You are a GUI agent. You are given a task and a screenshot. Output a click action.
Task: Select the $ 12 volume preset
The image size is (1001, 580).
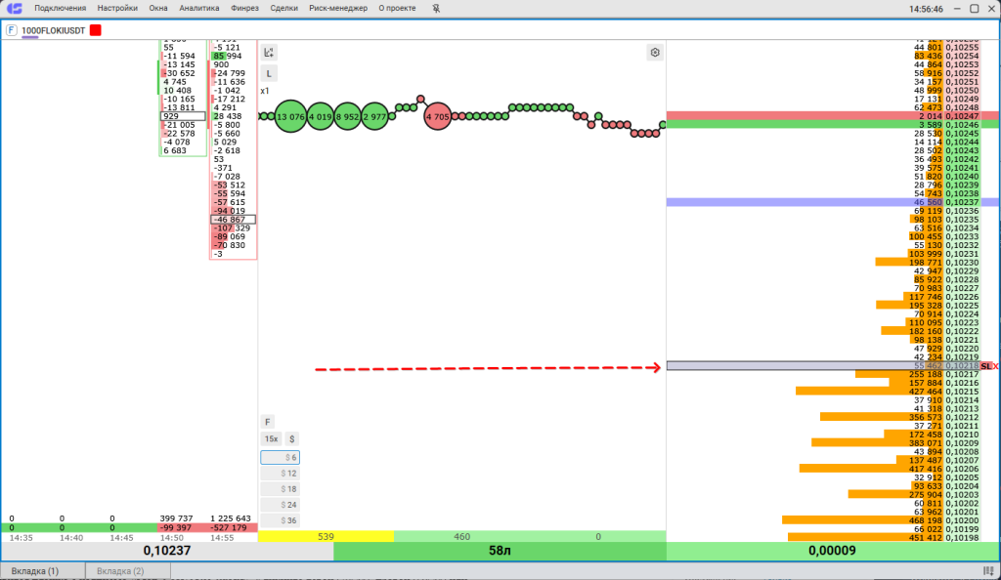pyautogui.click(x=280, y=474)
